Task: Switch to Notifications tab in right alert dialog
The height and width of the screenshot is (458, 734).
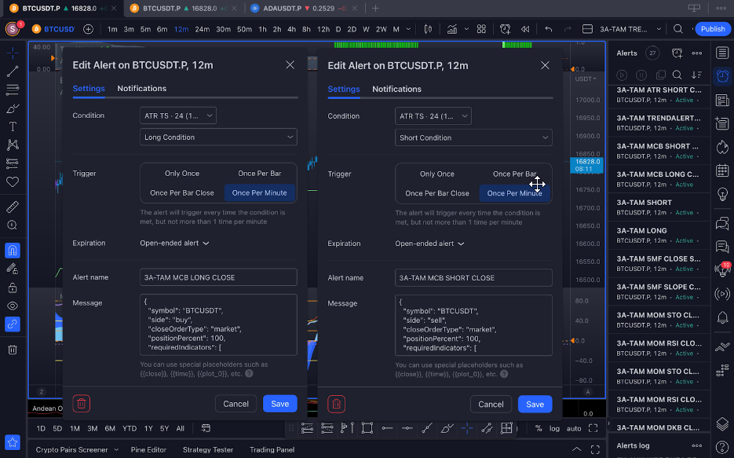Action: [x=396, y=89]
